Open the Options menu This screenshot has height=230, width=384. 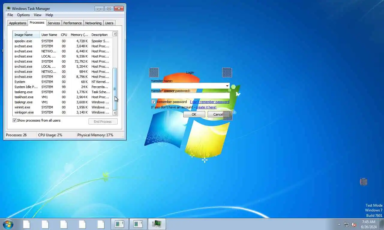23,15
